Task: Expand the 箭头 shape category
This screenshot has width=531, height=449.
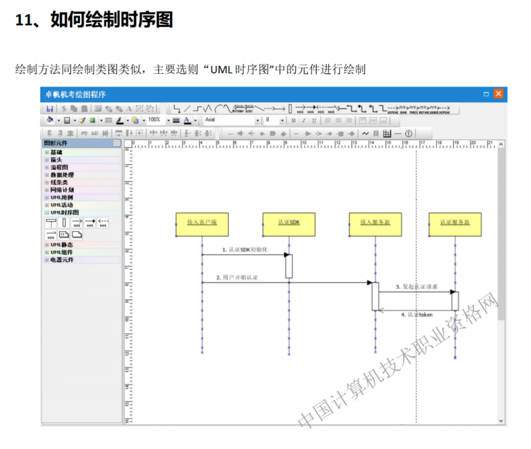Action: [47, 160]
